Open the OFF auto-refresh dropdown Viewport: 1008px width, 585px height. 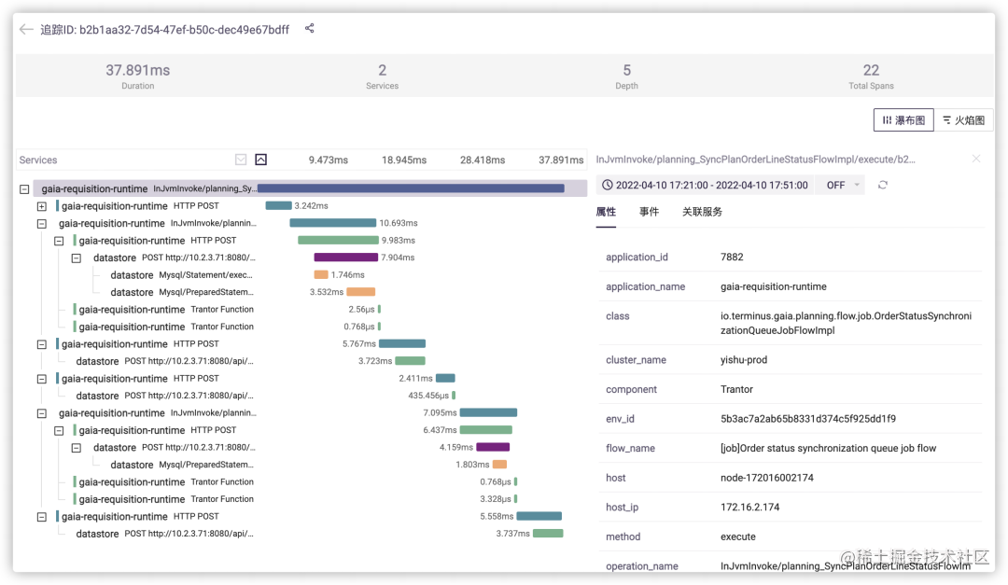843,185
